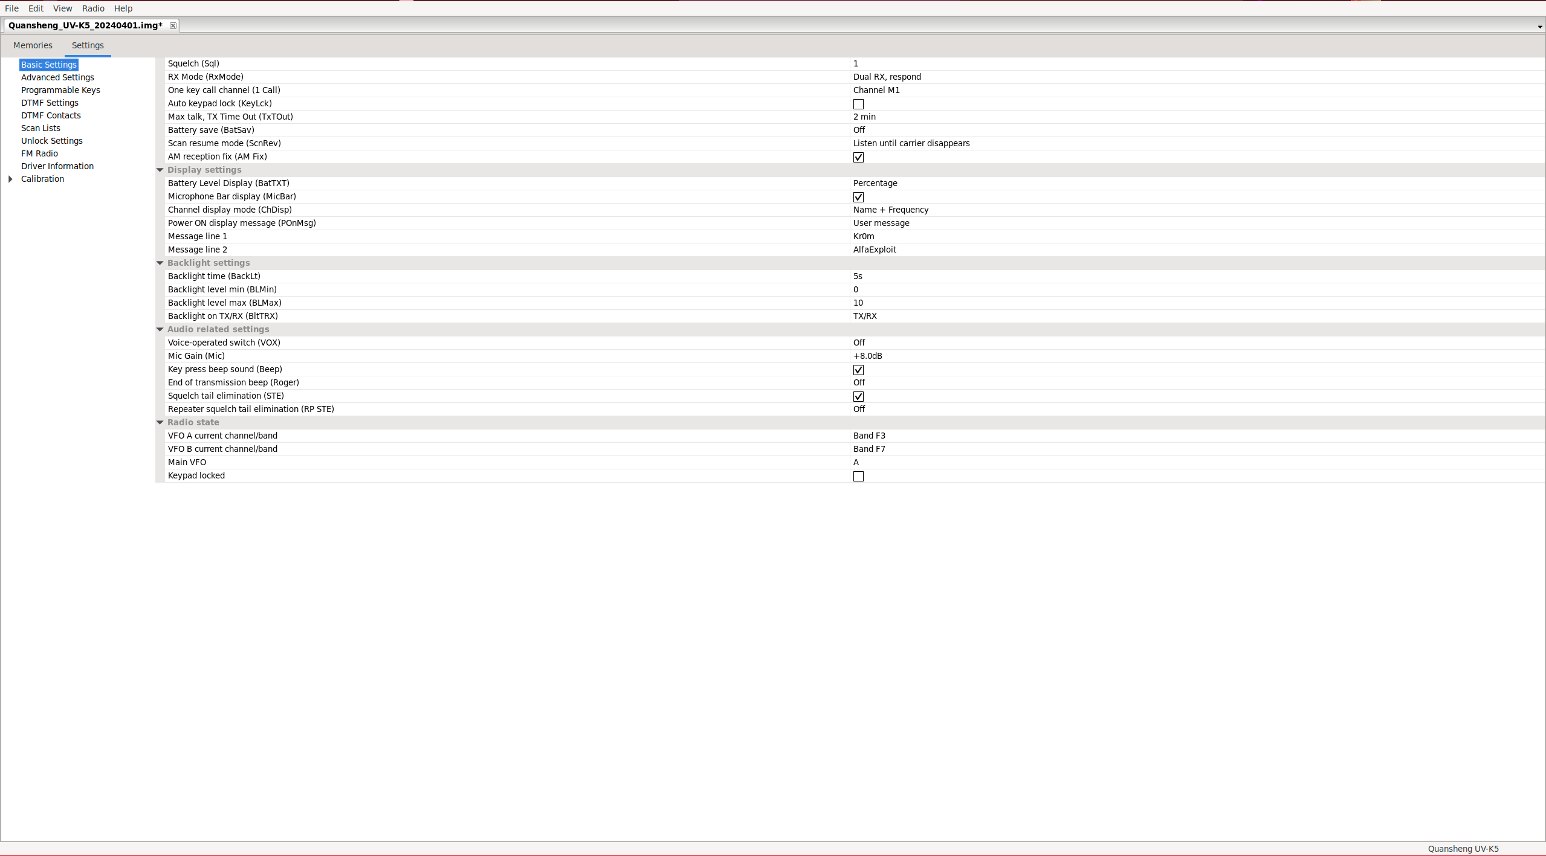This screenshot has width=1546, height=856.
Task: Edit Message line 1 value Kr0m
Action: 863,236
